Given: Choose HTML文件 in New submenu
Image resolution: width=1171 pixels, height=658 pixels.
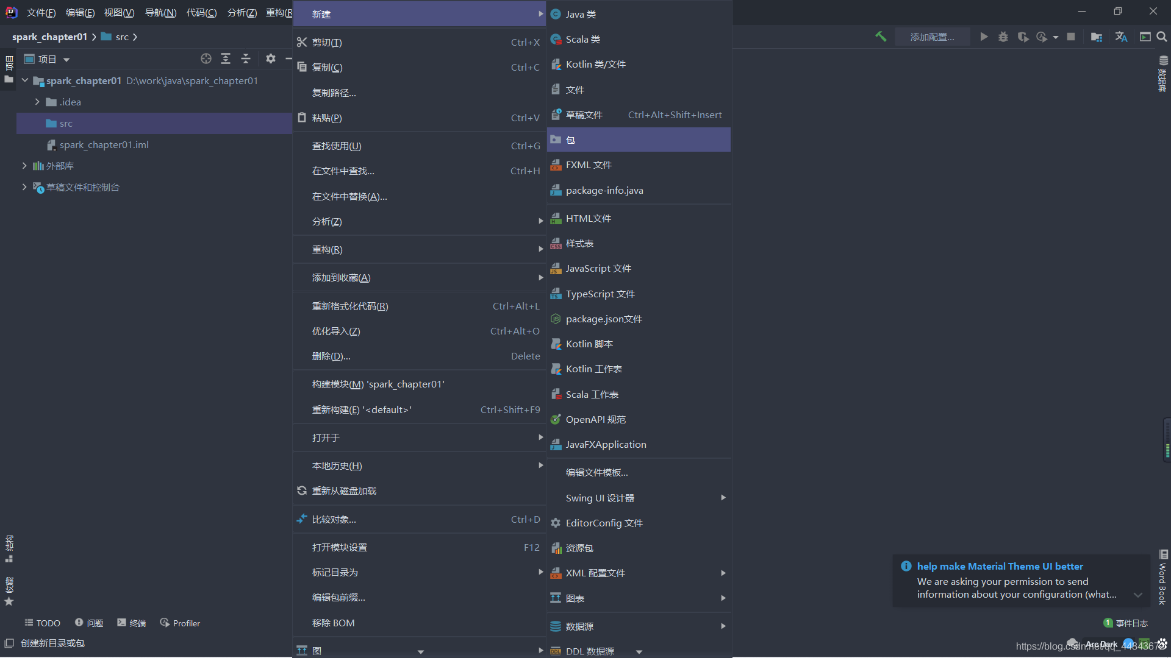Looking at the screenshot, I should pos(639,218).
